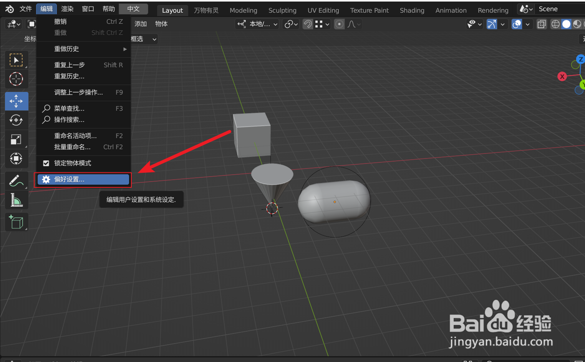Switch to Rendering workspace tab

click(x=493, y=10)
